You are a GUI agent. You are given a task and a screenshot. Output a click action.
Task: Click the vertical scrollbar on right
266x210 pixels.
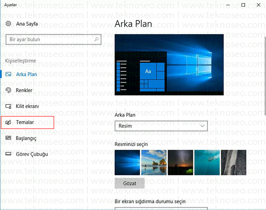coord(265,75)
